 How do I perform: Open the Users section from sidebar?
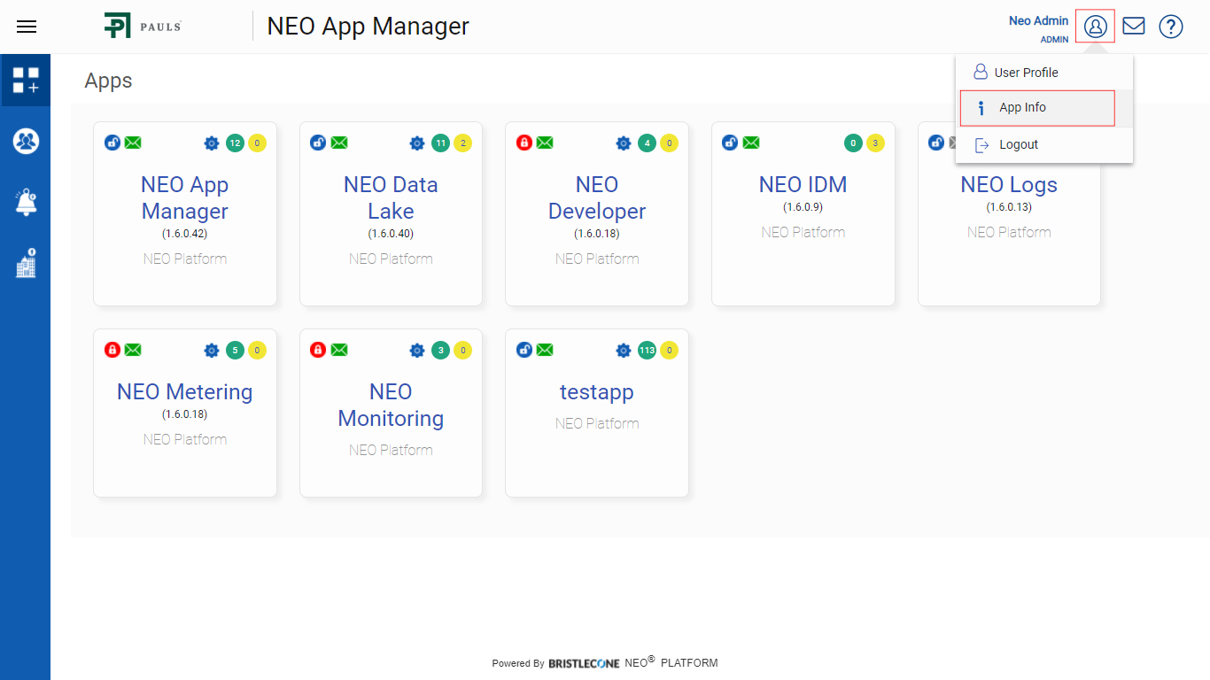[x=26, y=141]
